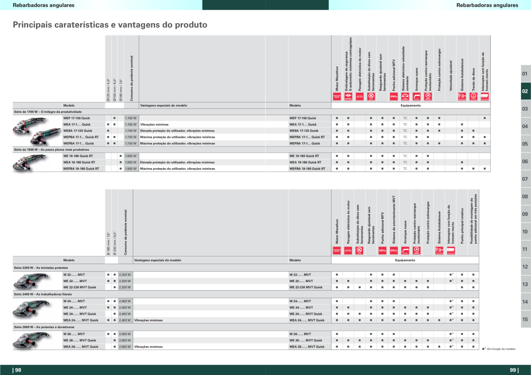Viewport: 531px width, 375px height.
Task: Click 'Série 2200 W – As iniciadas potentes'
Action: [41, 267]
